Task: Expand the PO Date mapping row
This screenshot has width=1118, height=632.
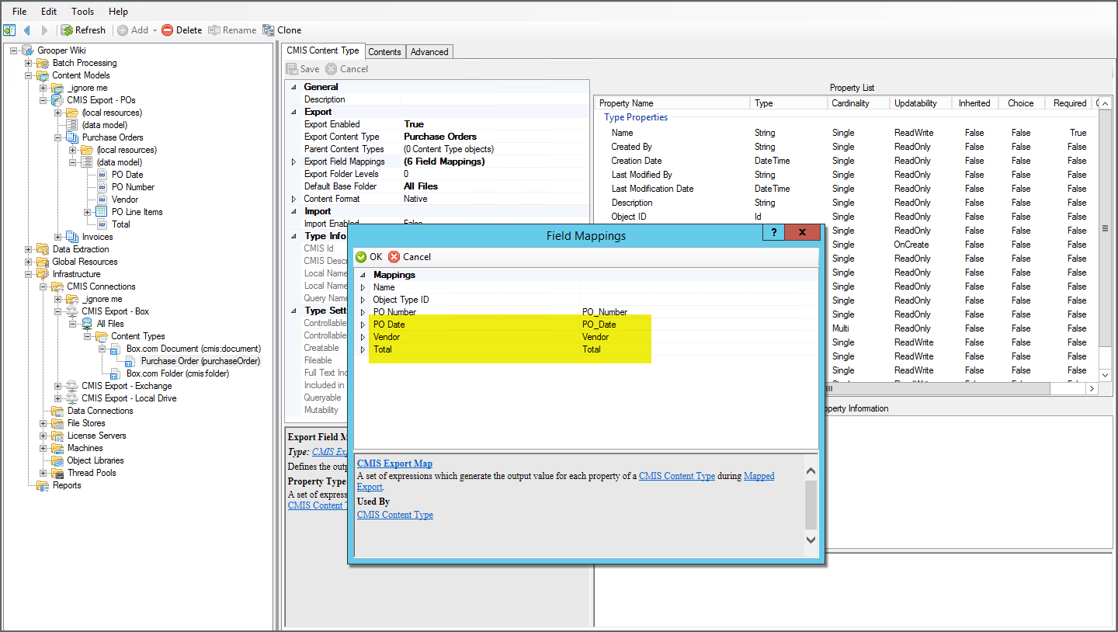Action: coord(362,325)
